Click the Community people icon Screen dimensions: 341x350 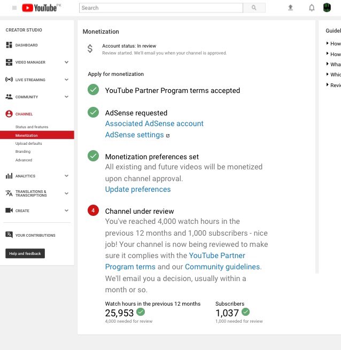point(9,97)
